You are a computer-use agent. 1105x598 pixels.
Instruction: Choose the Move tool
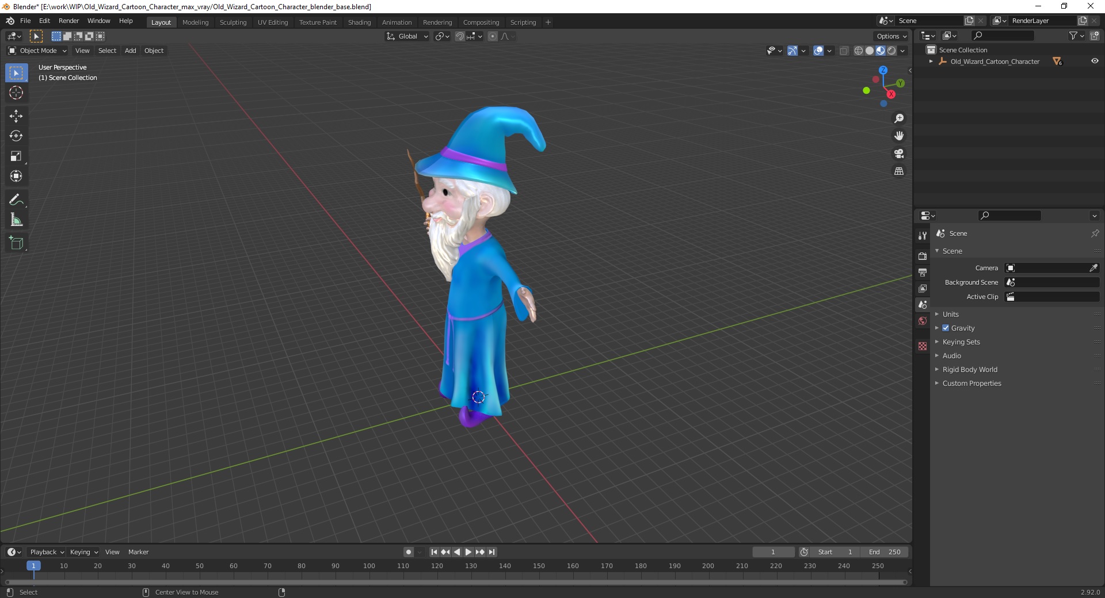(16, 116)
